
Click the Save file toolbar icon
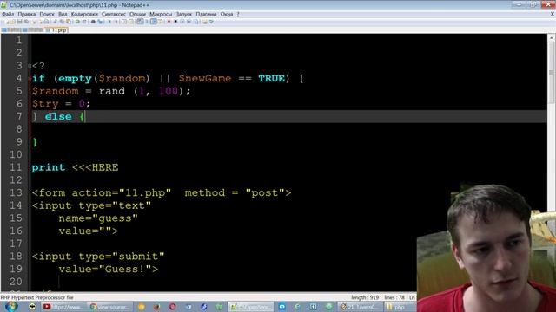point(19,22)
